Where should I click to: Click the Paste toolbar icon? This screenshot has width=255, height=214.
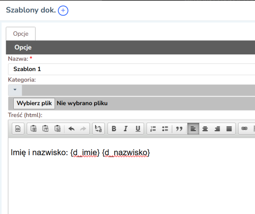[x=33, y=129]
